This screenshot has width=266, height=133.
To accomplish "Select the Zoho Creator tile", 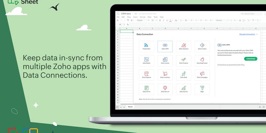I will [202, 46].
